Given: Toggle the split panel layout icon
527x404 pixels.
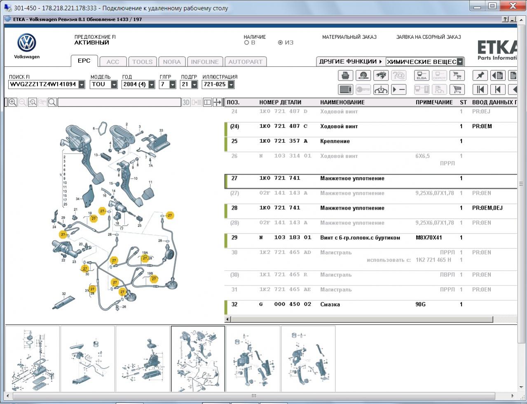Looking at the screenshot, I should point(207,102).
